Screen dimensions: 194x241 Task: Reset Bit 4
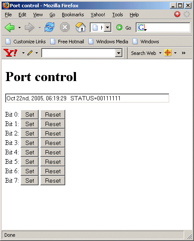pyautogui.click(x=53, y=152)
